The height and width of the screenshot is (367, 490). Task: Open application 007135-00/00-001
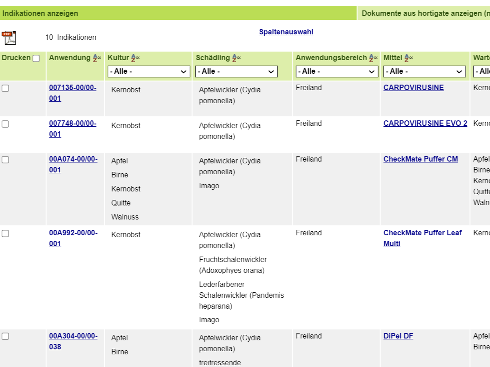coord(73,93)
